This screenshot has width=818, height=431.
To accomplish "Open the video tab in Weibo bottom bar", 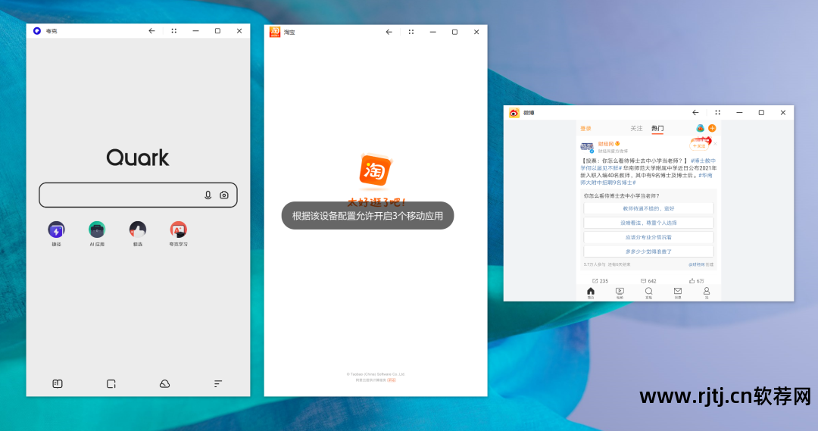I will (x=620, y=292).
